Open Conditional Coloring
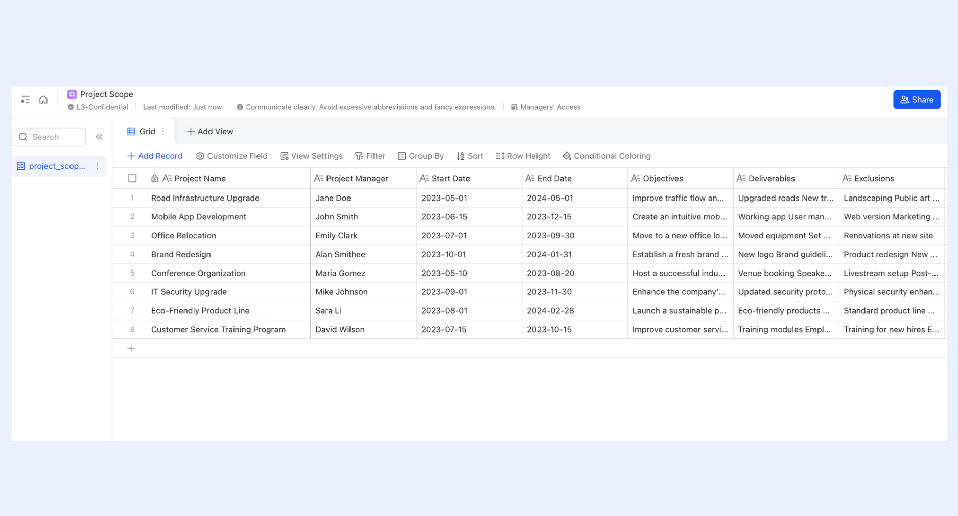 [x=606, y=156]
